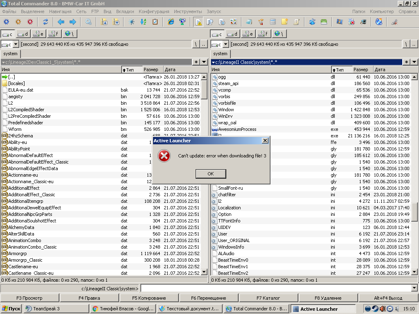Viewport: 419px width, 314px height.
Task: Click the paint brushes toolbar icon
Action: 261,22
